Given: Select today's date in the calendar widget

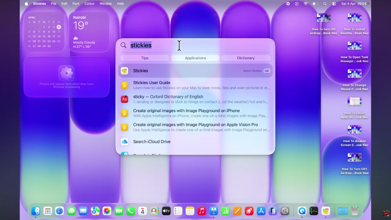Looking at the screenshot, I should pos(59,27).
